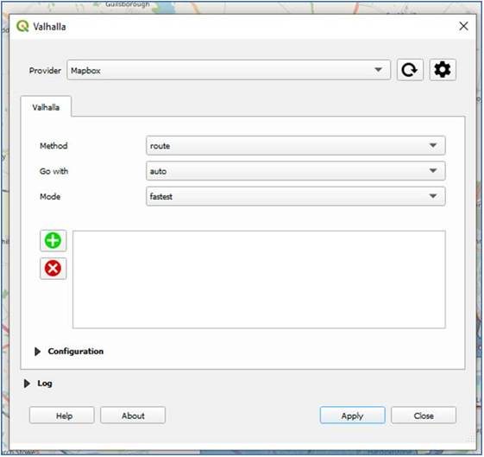Add a waypoint with green plus
Image resolution: width=484 pixels, height=457 pixels.
coord(53,241)
